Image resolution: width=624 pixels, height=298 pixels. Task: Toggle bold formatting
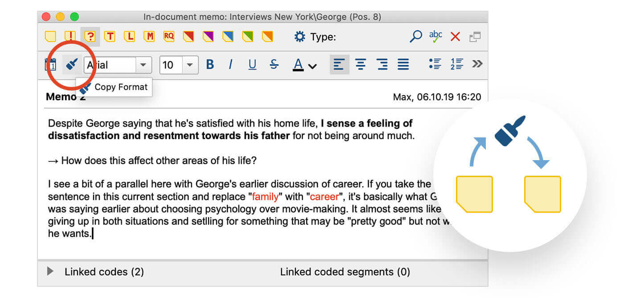[x=210, y=65]
